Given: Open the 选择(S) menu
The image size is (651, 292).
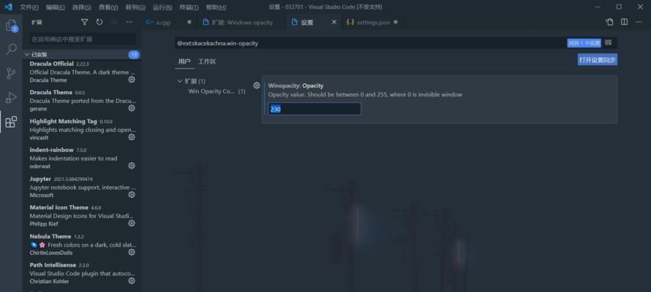Looking at the screenshot, I should 81,7.
